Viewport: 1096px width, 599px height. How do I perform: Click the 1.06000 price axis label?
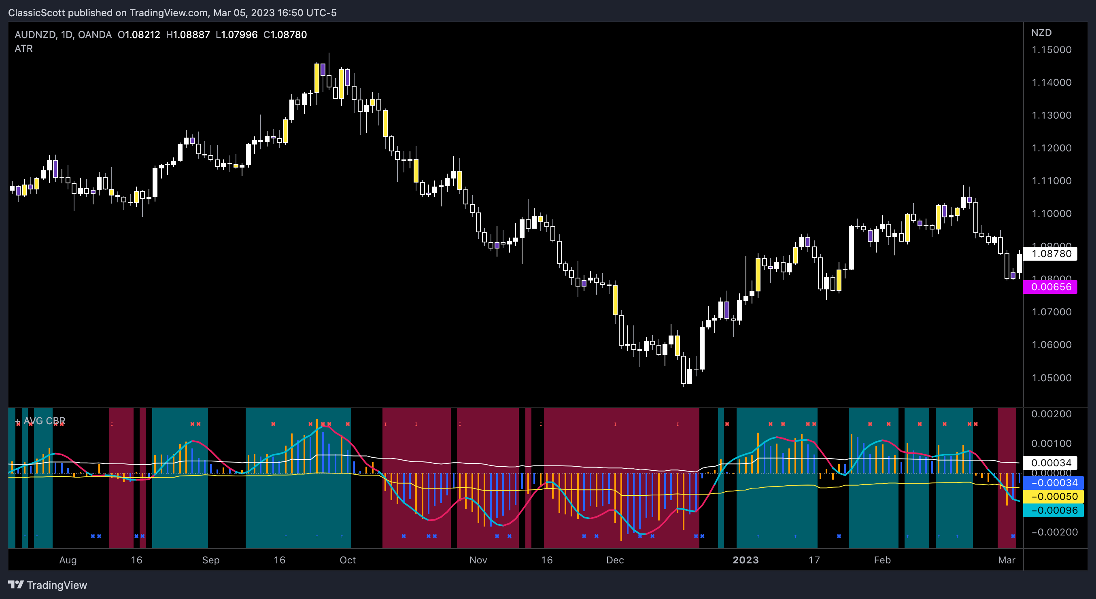click(x=1051, y=344)
